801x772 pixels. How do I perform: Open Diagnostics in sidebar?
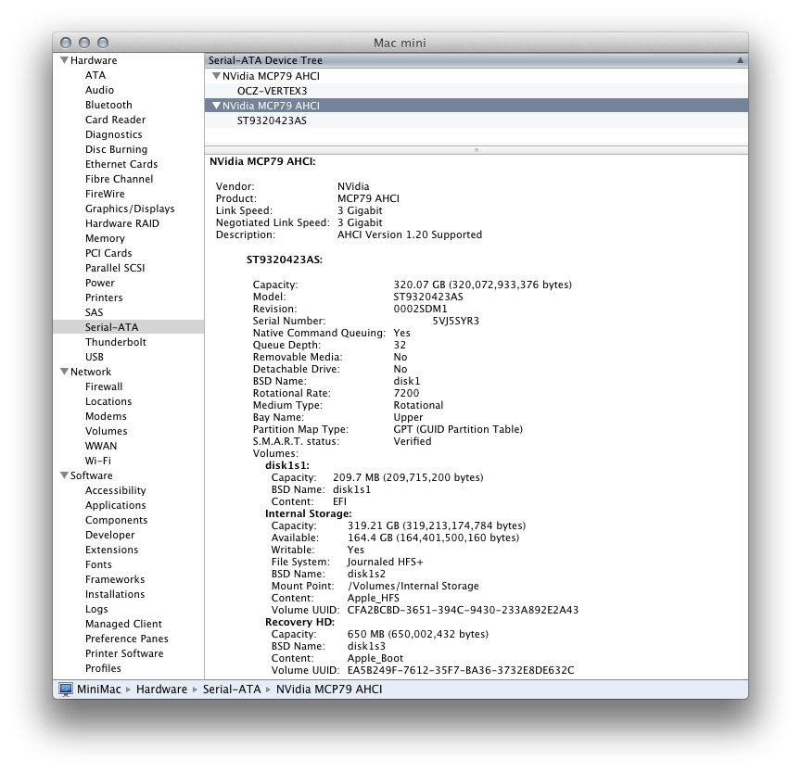[x=114, y=134]
